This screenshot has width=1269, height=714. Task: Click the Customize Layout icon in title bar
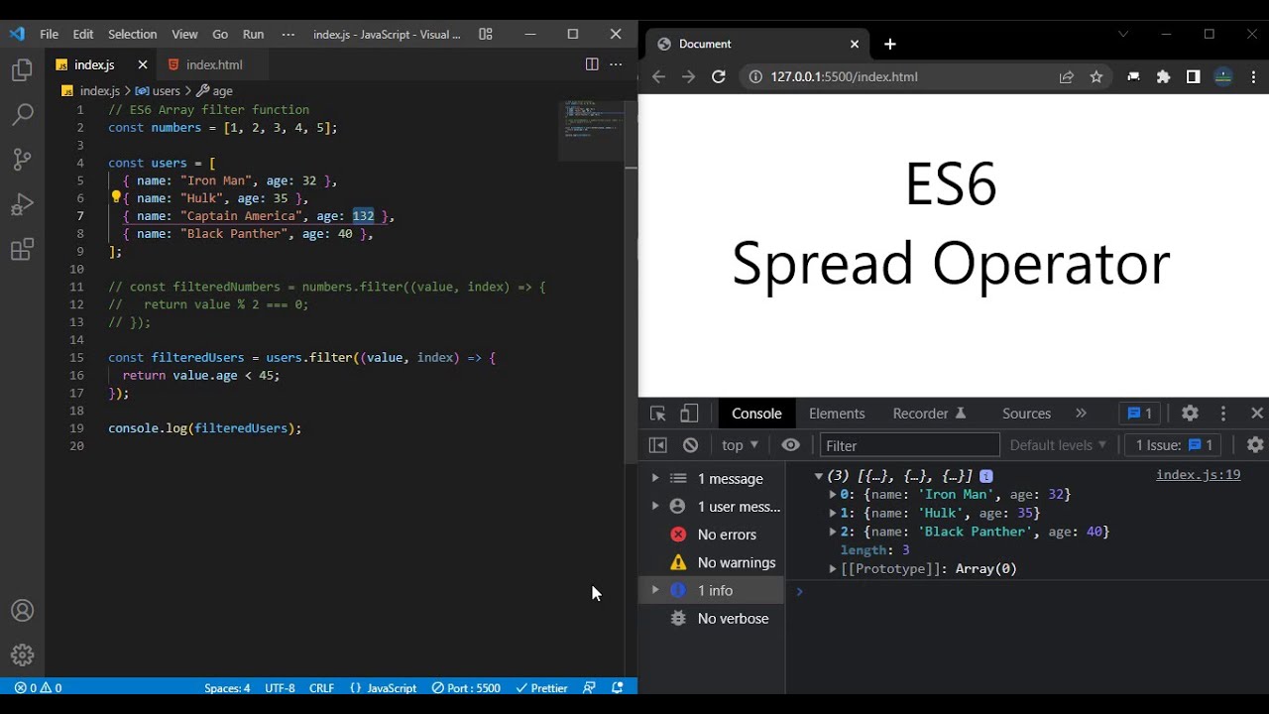coord(486,34)
